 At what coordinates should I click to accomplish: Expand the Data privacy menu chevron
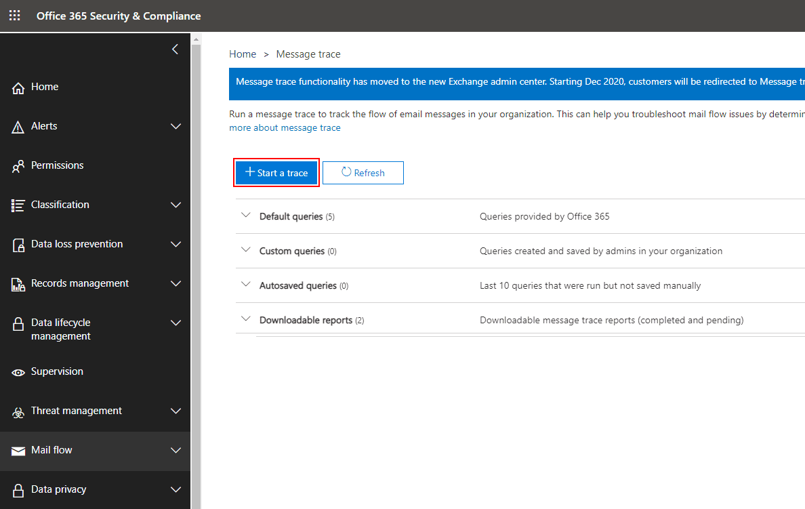pyautogui.click(x=176, y=489)
